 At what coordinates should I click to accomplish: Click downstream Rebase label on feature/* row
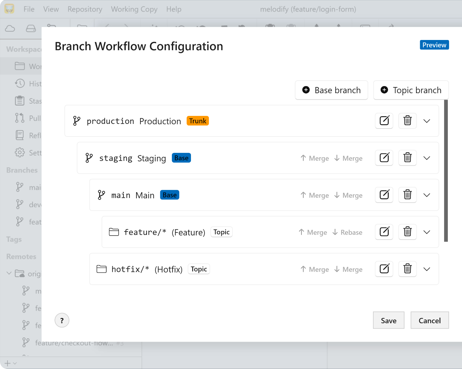347,232
